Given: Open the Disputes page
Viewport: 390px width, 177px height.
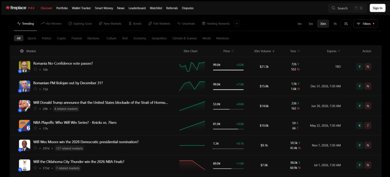Looking at the screenshot, I should pos(188,8).
